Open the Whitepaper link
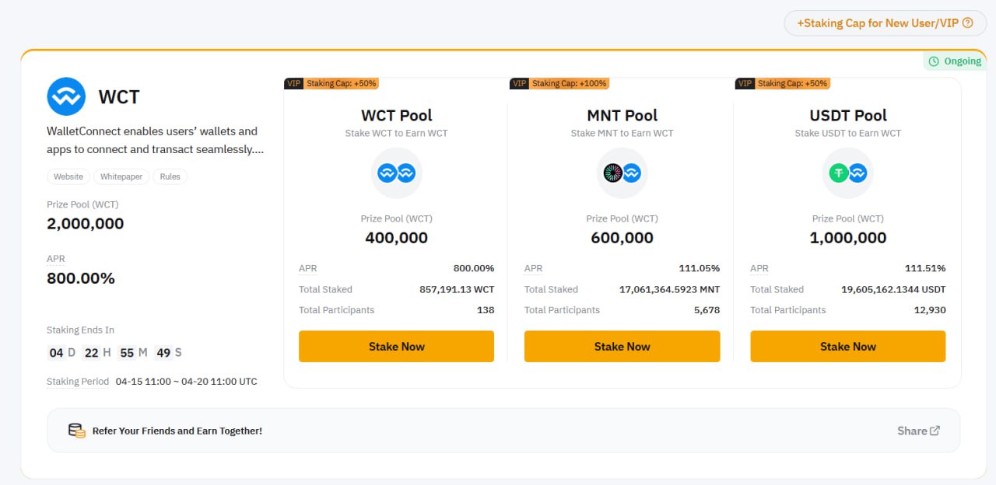 coord(121,176)
